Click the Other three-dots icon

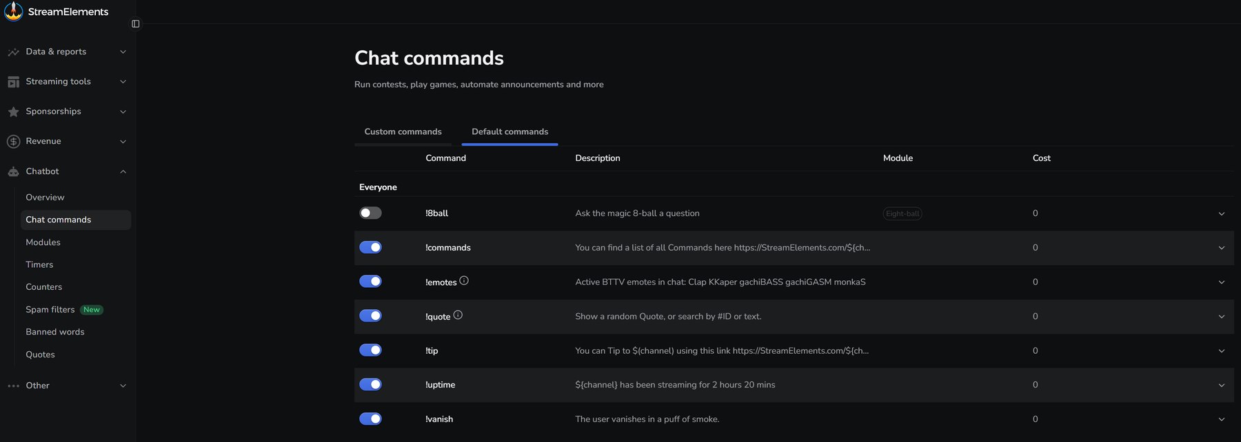pos(13,386)
